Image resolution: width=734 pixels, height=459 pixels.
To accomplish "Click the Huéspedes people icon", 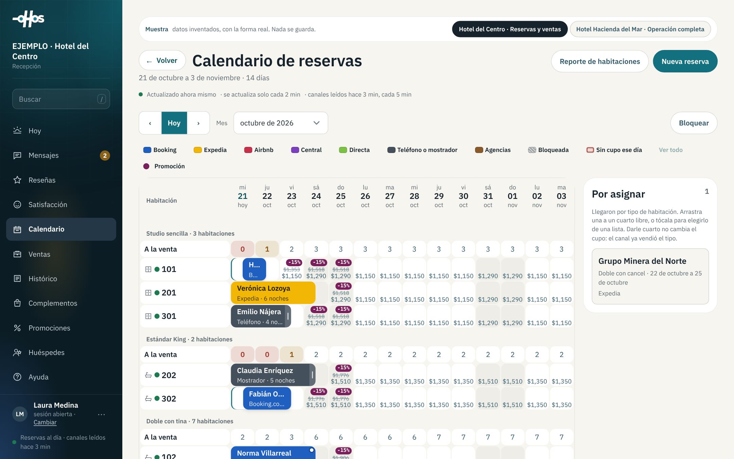I will [x=17, y=352].
